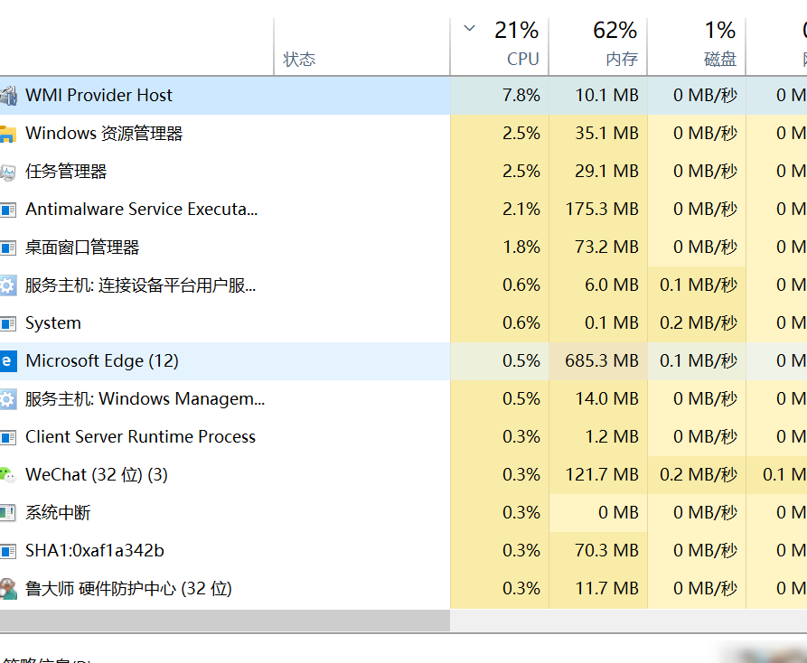Click gear icon for 服务主机: Windows Management
Image resolution: width=807 pixels, height=663 pixels.
pyautogui.click(x=8, y=399)
